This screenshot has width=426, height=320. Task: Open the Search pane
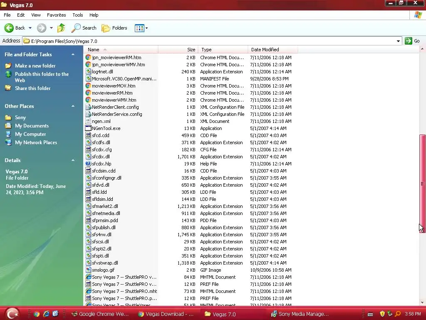coord(84,28)
